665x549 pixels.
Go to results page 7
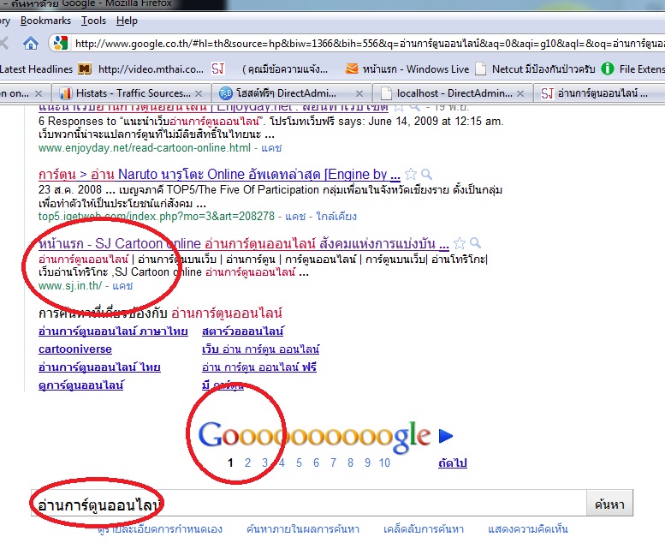(333, 462)
